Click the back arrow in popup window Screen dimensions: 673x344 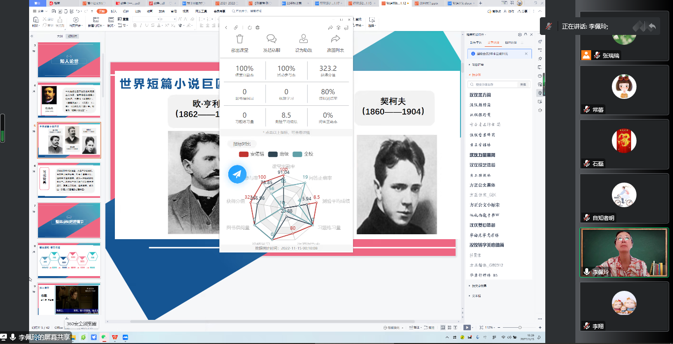tap(226, 28)
